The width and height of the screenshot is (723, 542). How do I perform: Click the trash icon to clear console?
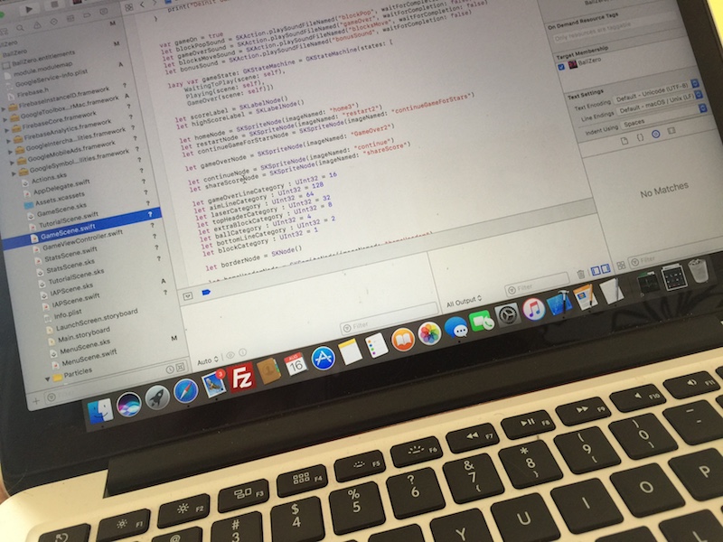coord(581,274)
